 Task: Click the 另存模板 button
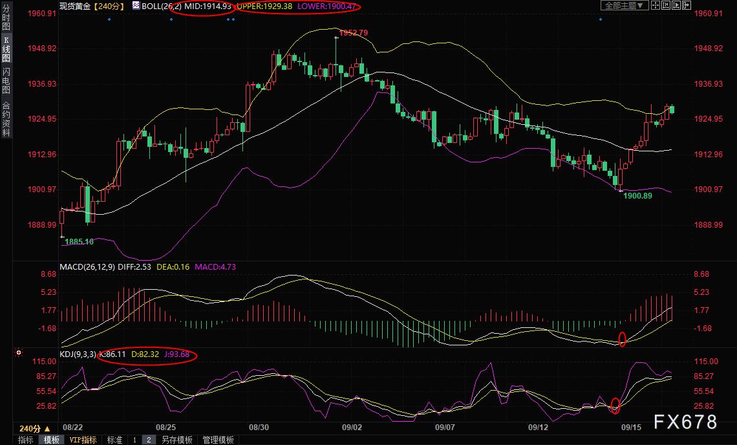pos(176,440)
